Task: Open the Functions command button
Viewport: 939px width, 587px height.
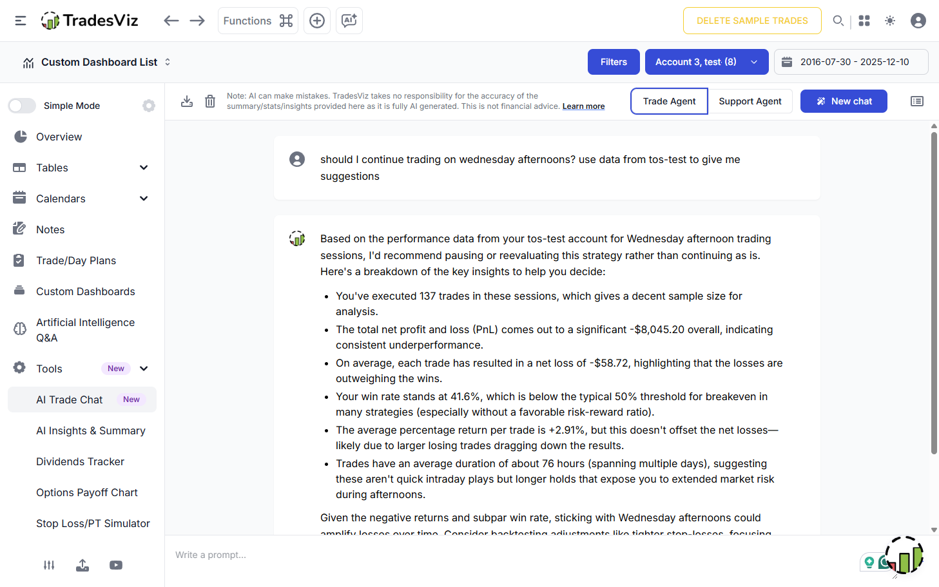Action: pyautogui.click(x=258, y=21)
